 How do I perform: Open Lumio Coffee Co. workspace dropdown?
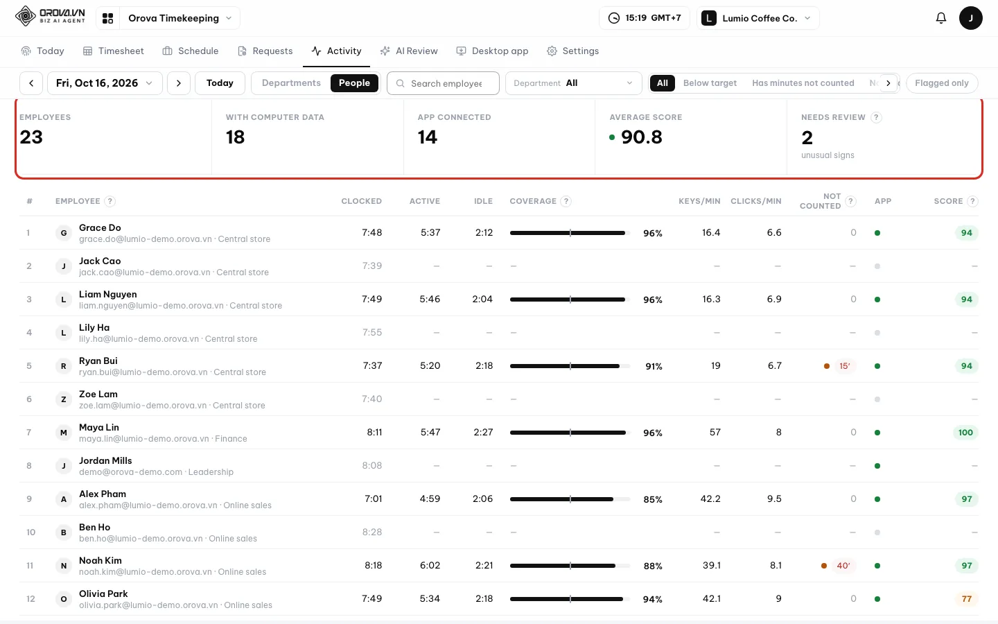pyautogui.click(x=758, y=18)
